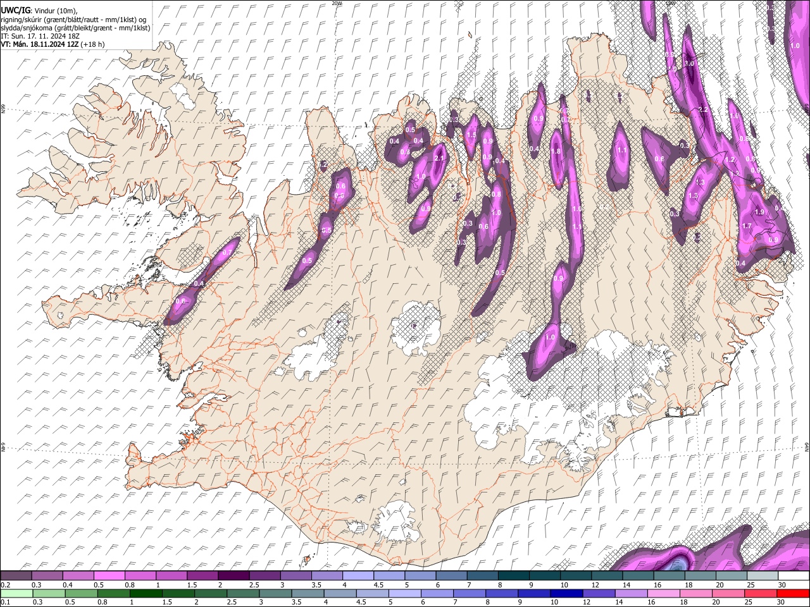Select the 20 rose pink swatch, bottom legend row
This screenshot has height=607, width=810.
coord(728,593)
